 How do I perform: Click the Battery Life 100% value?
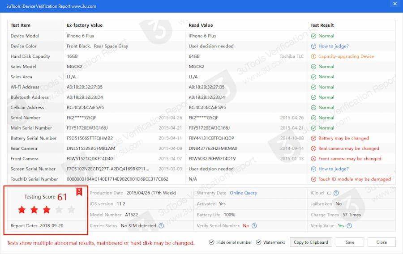tap(229, 215)
